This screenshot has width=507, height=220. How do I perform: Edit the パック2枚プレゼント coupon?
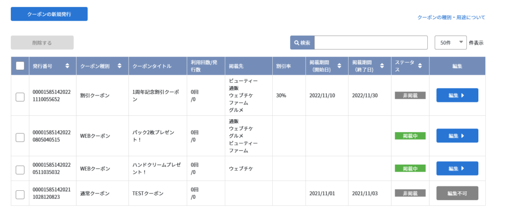457,135
